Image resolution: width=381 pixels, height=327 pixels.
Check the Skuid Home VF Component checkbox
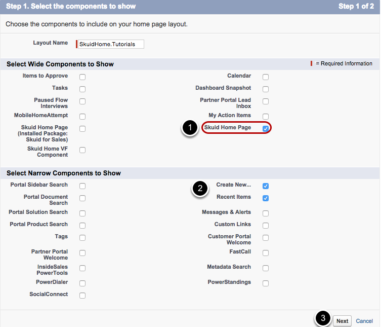coord(82,150)
